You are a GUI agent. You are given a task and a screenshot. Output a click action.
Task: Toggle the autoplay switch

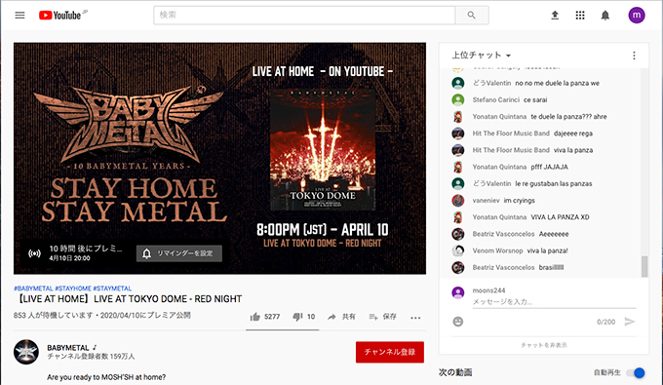pos(636,372)
